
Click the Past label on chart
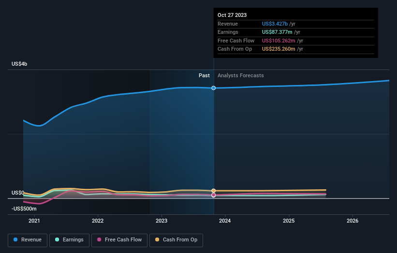(x=204, y=76)
